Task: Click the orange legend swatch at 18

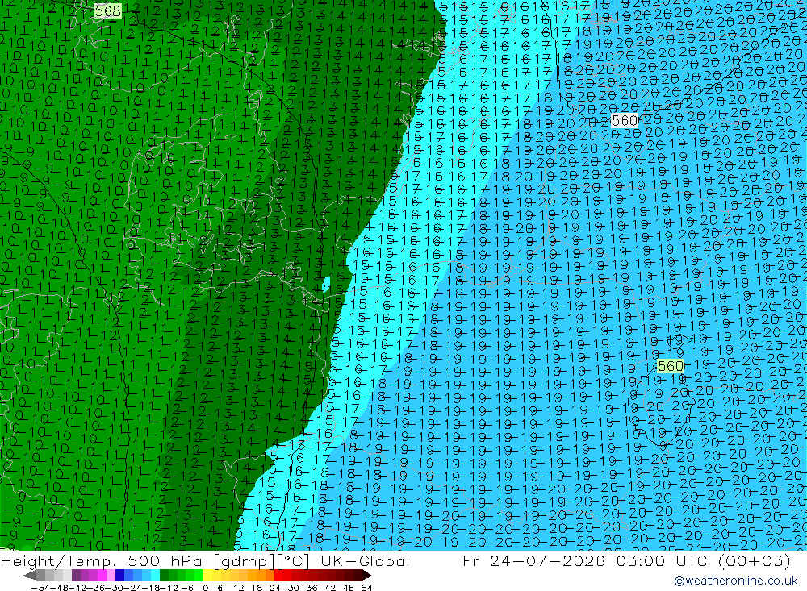Action: coord(261,576)
